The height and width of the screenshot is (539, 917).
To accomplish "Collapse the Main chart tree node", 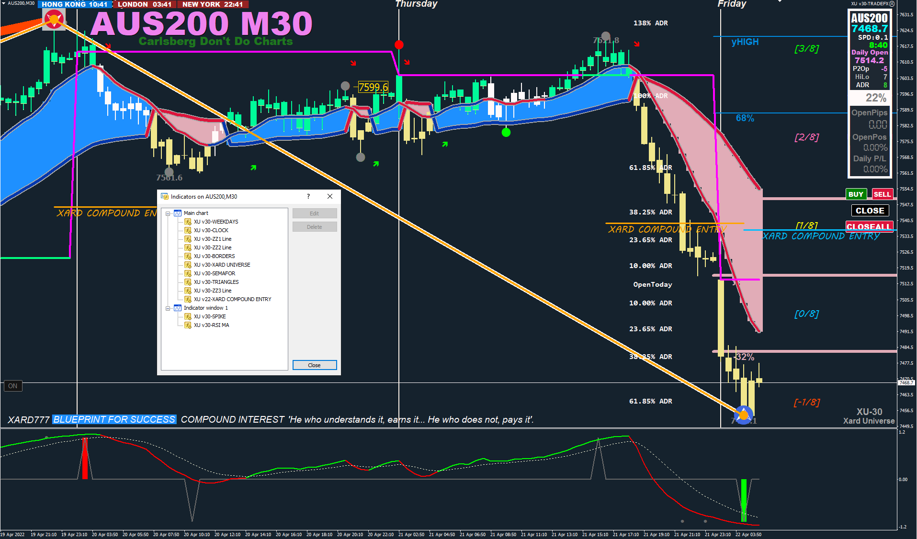I will coord(168,213).
